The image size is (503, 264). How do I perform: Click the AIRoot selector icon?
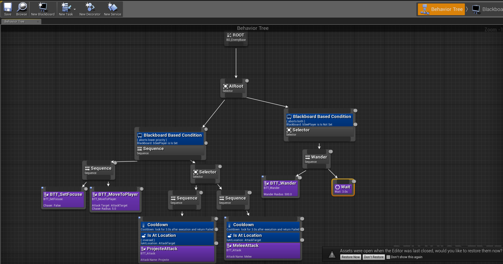(225, 86)
